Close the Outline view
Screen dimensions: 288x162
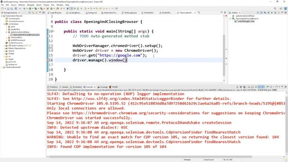pyautogui.click(x=239, y=13)
